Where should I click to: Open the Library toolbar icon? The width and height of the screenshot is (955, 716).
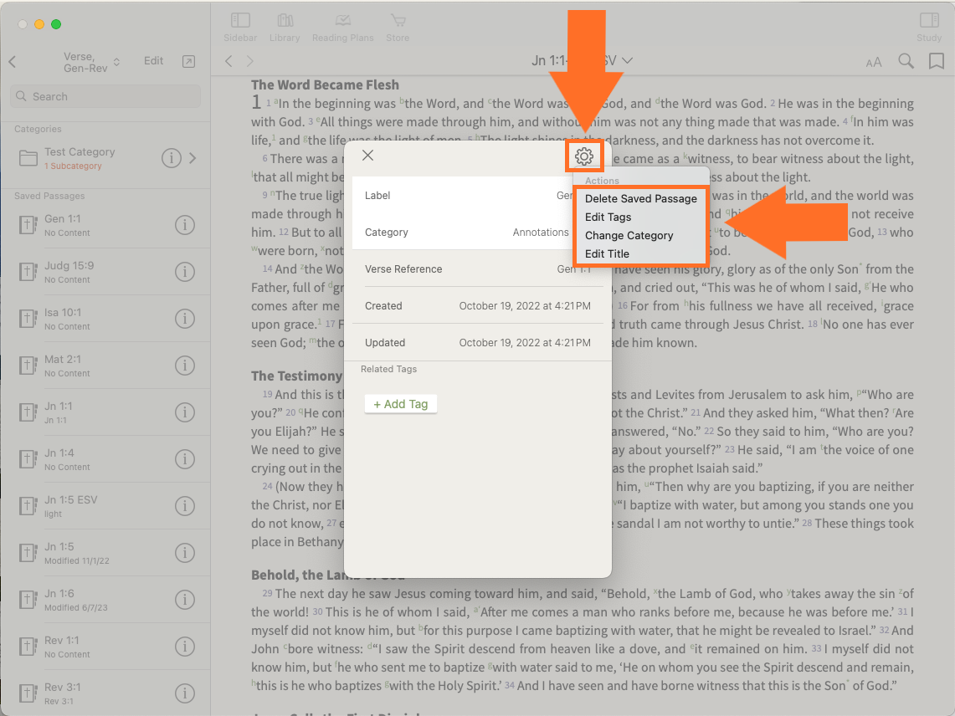285,28
